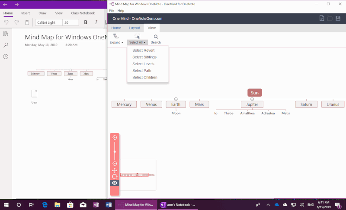Click the save disk icon in OneMind header
This screenshot has height=210, width=346.
point(338,18)
